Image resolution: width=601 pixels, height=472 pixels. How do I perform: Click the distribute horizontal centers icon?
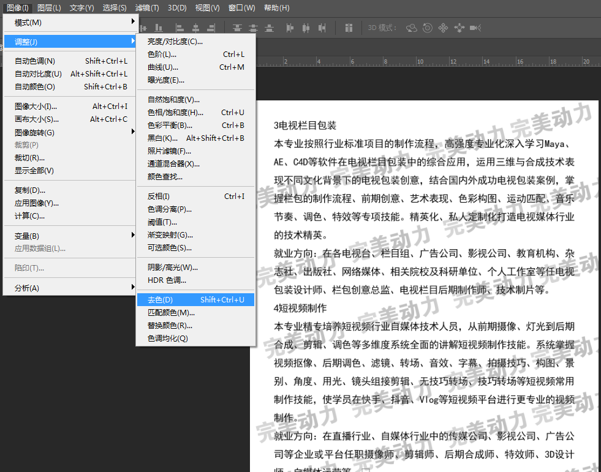coord(306,28)
